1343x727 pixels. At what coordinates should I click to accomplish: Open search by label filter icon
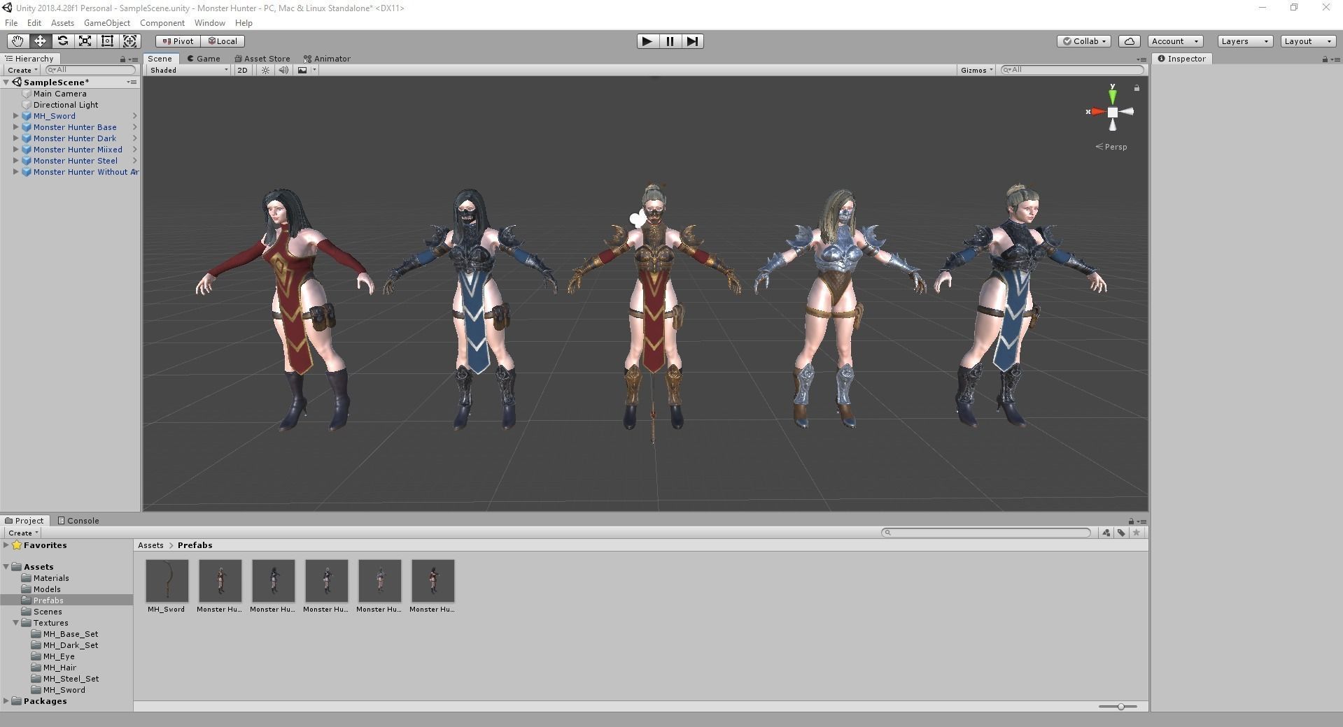pos(1121,533)
